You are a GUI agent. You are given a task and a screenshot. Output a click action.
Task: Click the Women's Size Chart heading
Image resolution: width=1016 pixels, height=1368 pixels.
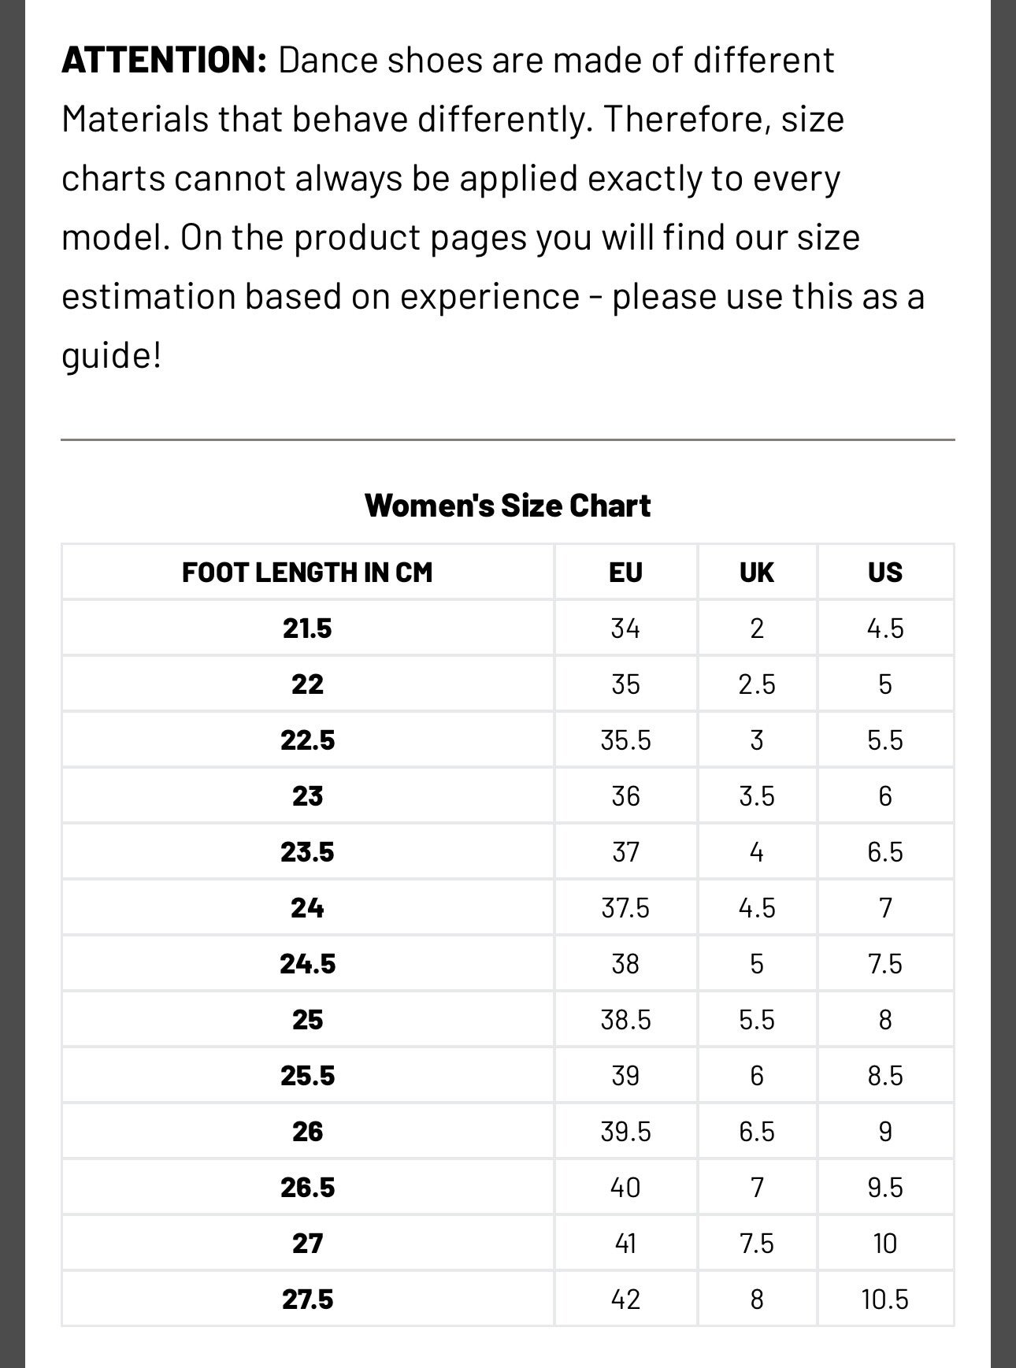[507, 506]
